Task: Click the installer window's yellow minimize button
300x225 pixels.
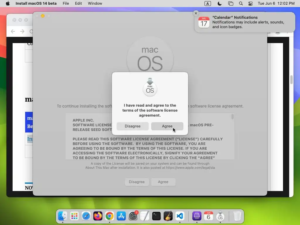Action: 43,16
